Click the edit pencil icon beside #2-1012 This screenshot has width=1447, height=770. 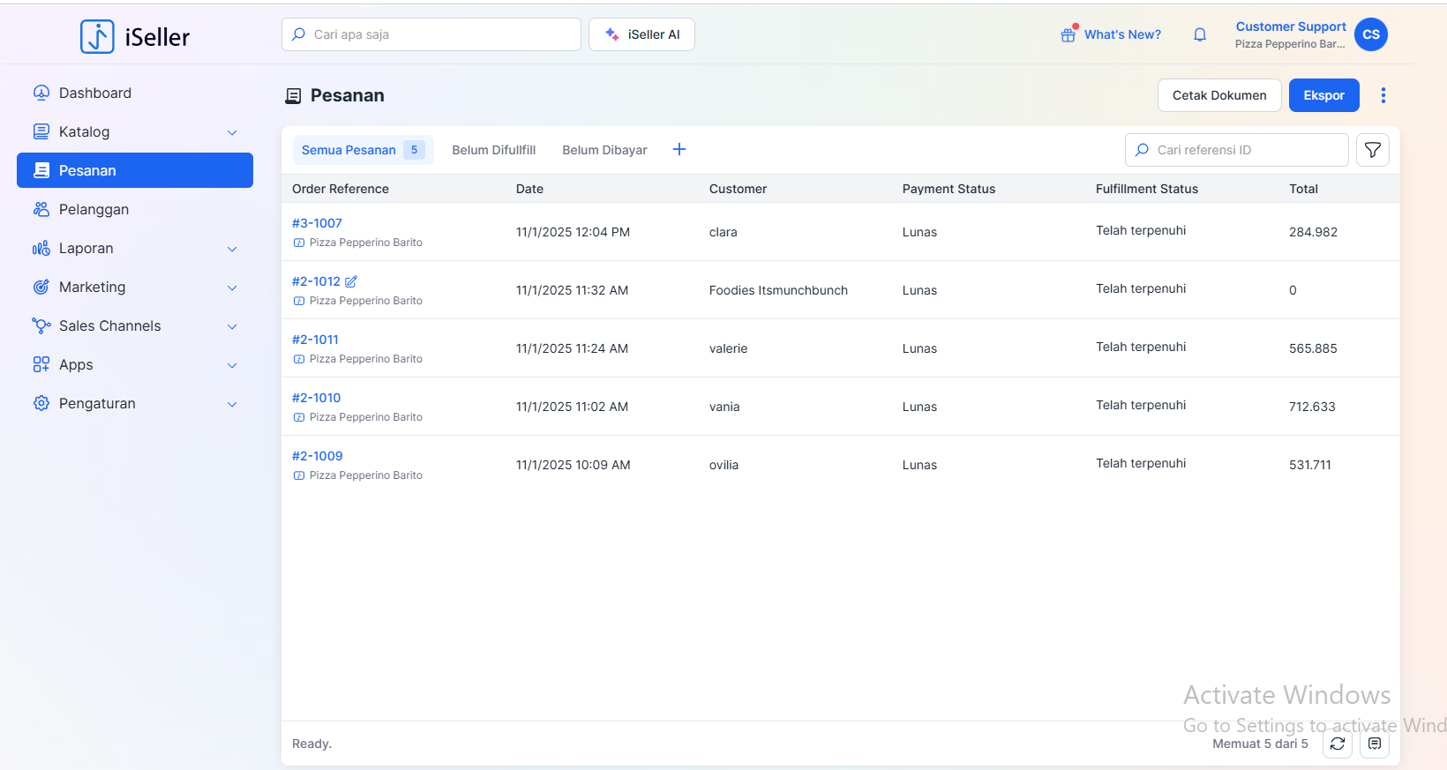click(x=351, y=281)
